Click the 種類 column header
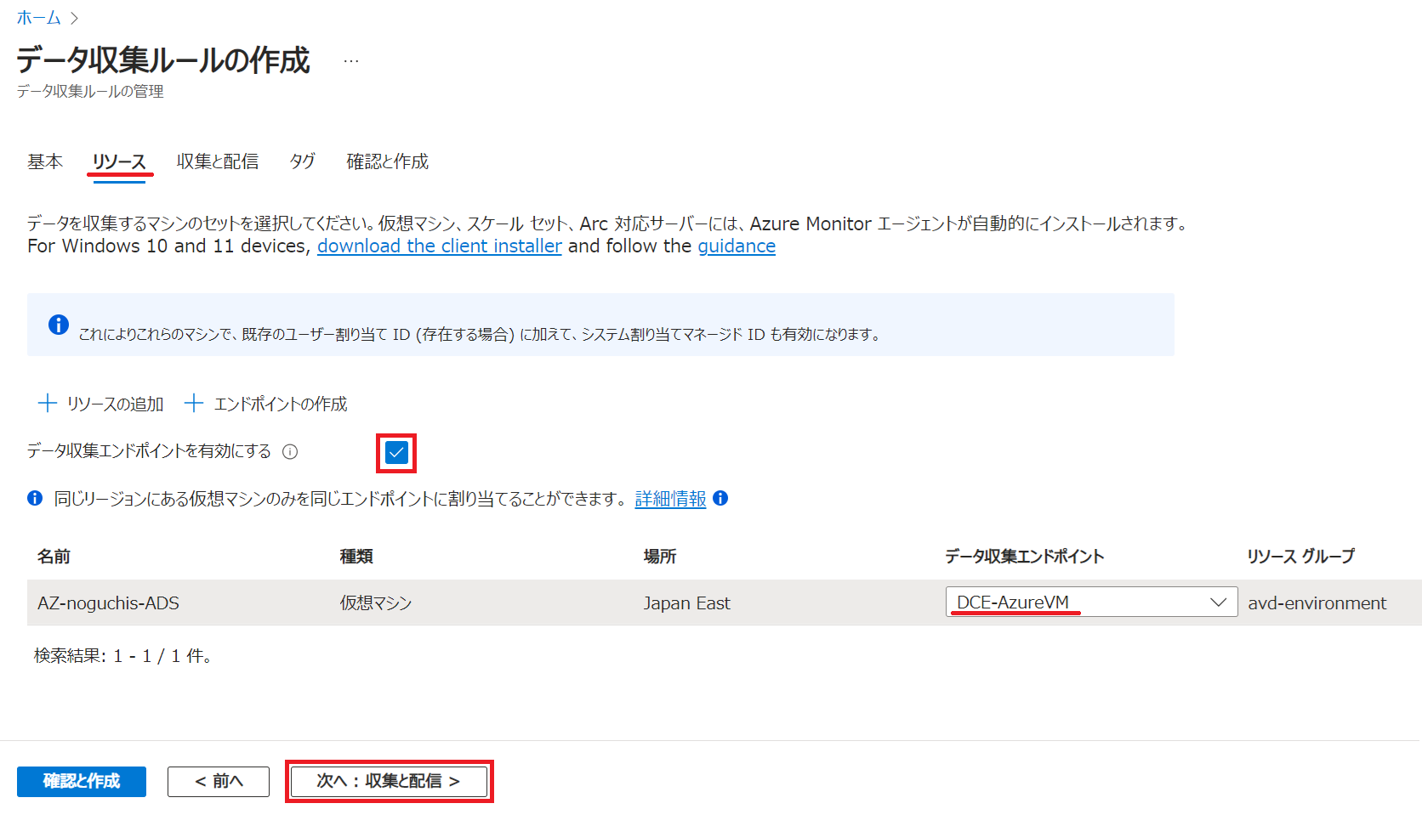Viewport: 1422px width, 826px height. 356,557
